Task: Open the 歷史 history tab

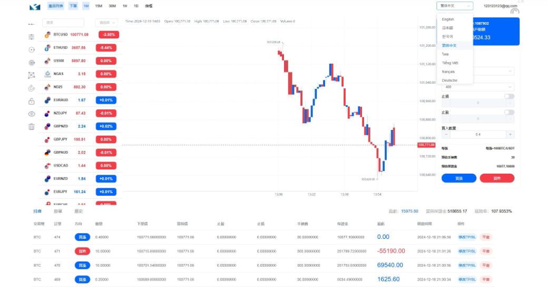Action: (x=78, y=211)
